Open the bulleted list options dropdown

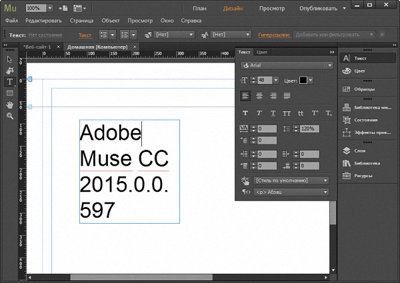click(x=112, y=35)
